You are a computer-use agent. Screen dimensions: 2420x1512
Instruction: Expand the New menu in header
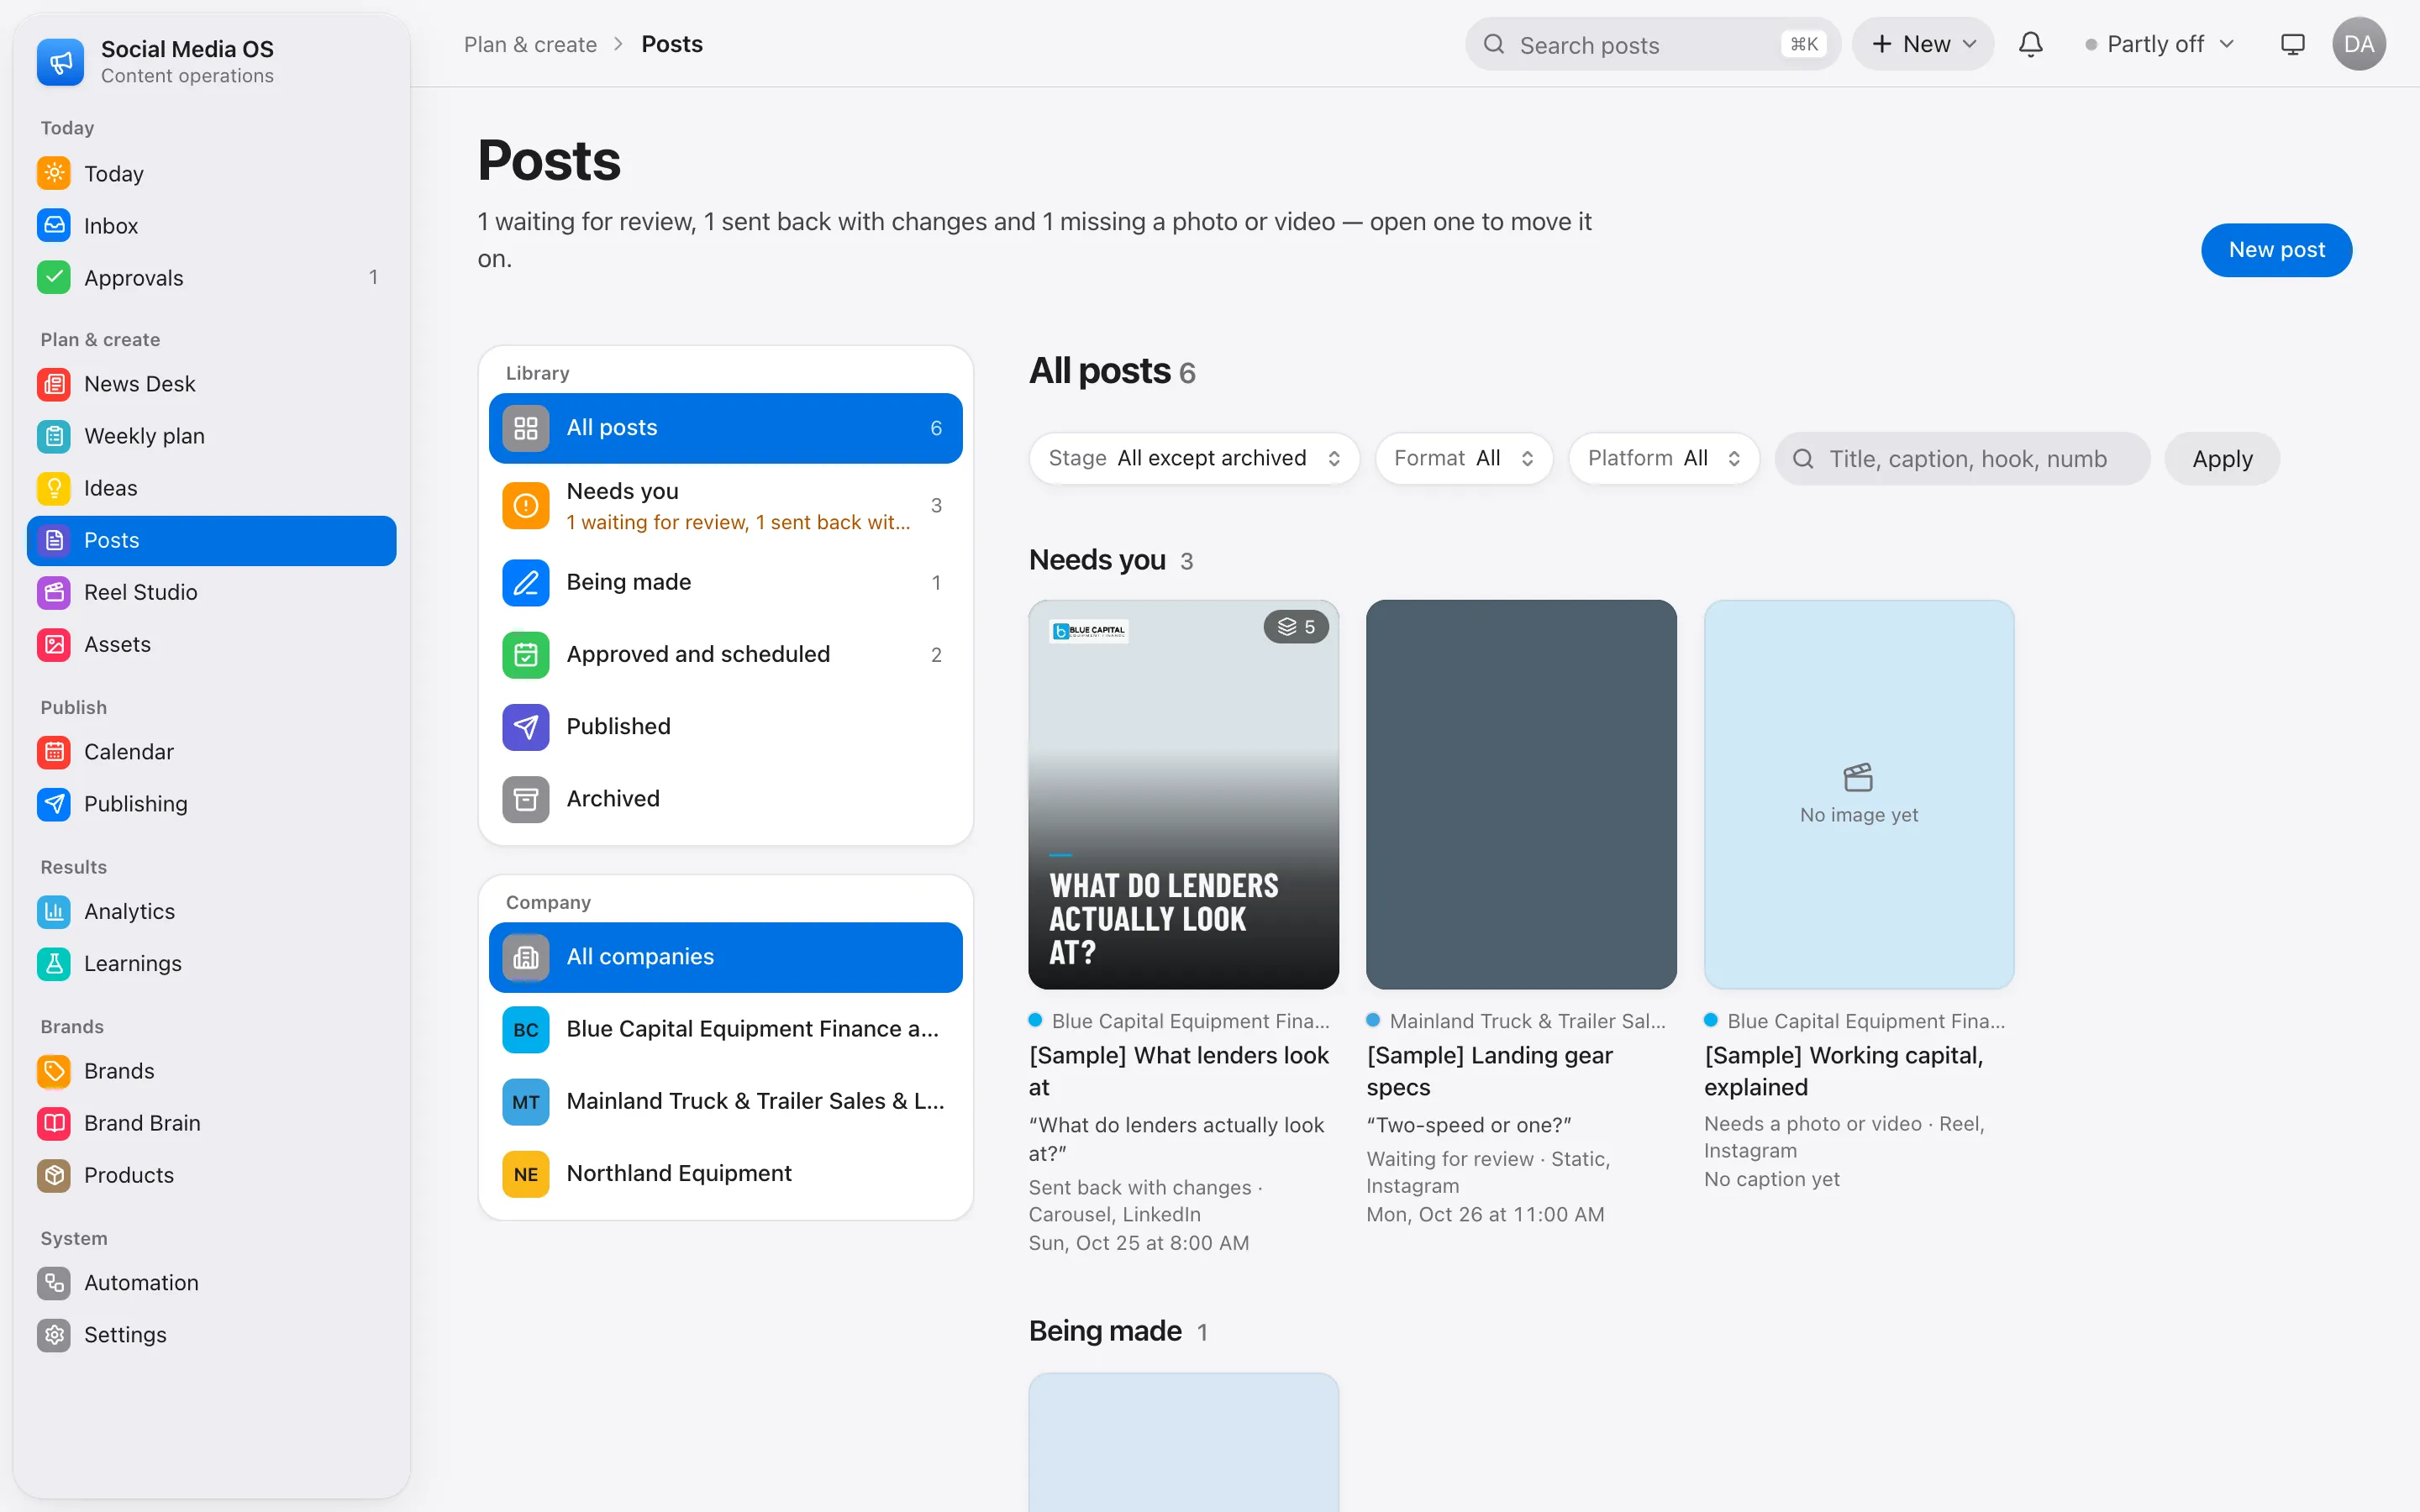coord(1923,44)
